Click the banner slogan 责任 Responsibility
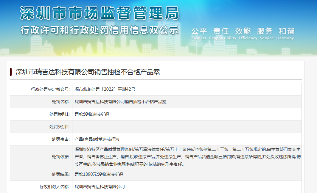 point(222,34)
